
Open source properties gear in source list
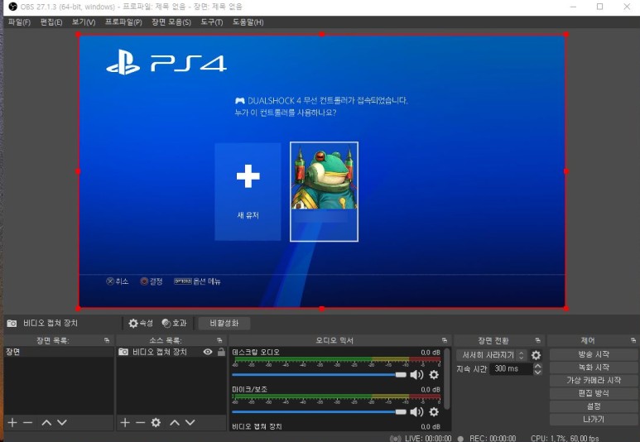156,423
